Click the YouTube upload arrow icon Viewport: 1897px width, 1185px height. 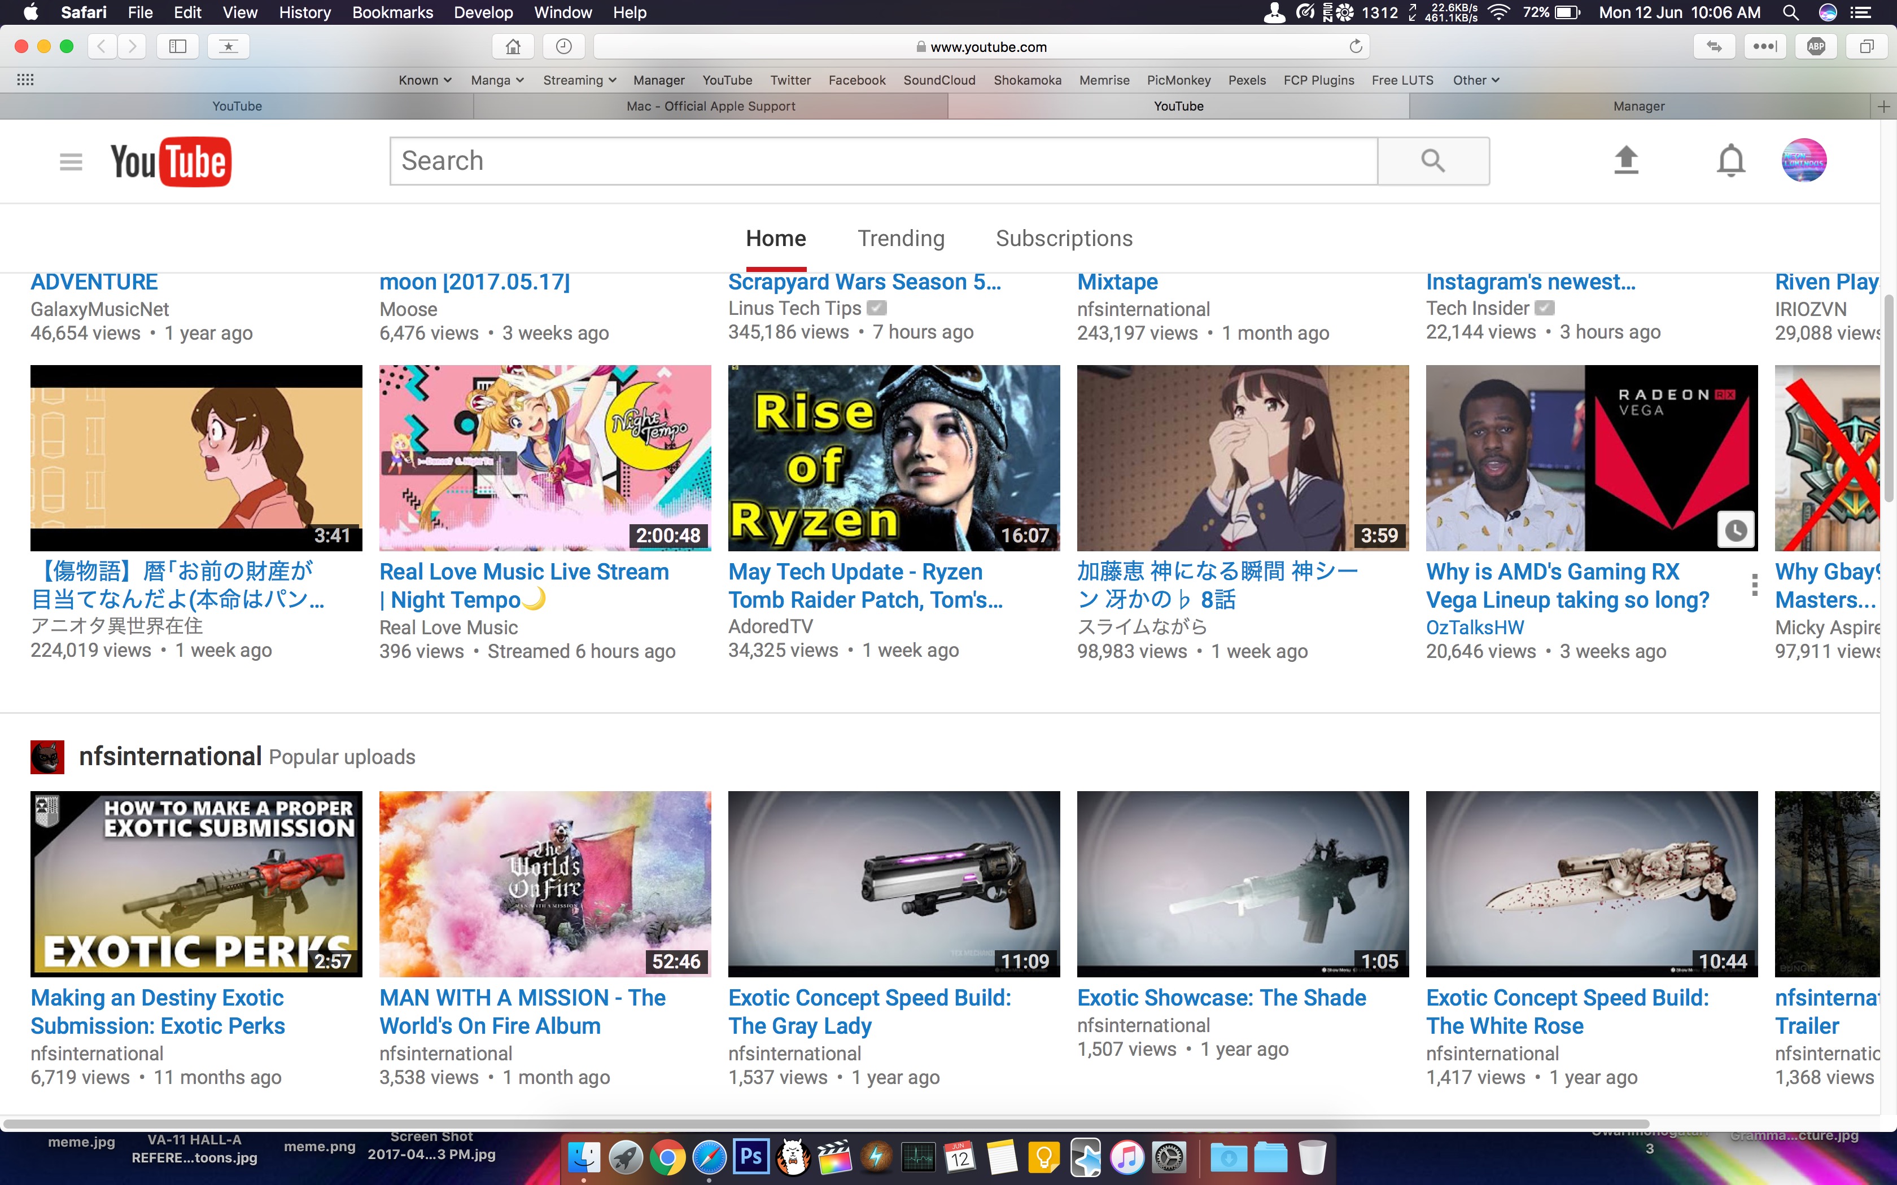1626,161
